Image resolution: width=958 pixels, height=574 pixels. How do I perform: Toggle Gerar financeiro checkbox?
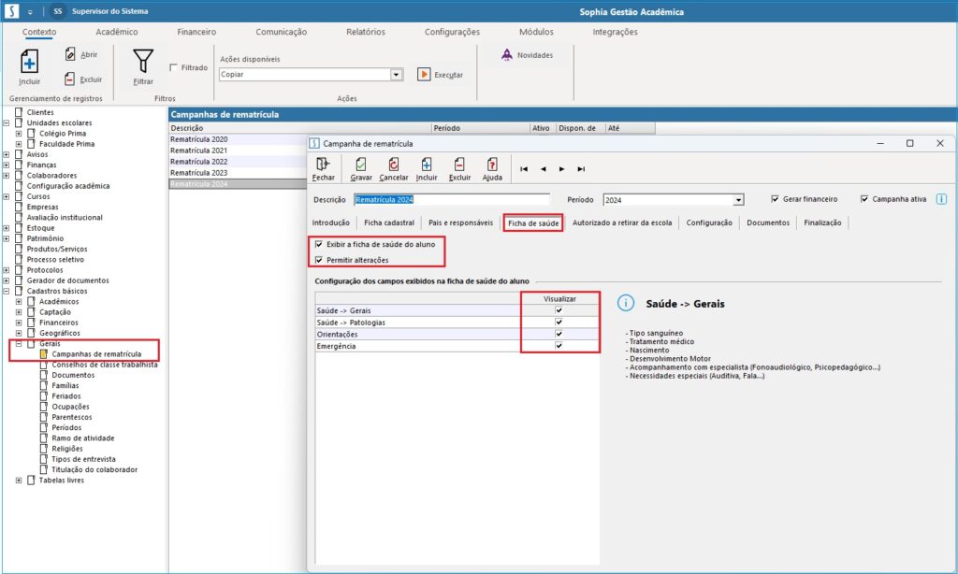click(775, 199)
